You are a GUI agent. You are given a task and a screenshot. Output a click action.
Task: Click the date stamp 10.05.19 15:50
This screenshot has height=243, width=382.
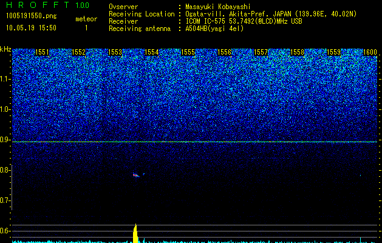point(31,28)
